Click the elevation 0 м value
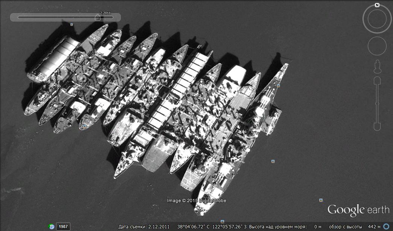The image size is (393, 231). tap(318, 227)
